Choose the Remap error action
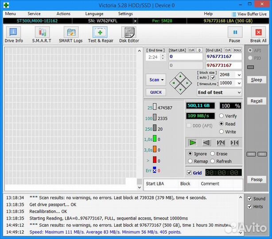This screenshot has width=272, height=239. (190, 162)
